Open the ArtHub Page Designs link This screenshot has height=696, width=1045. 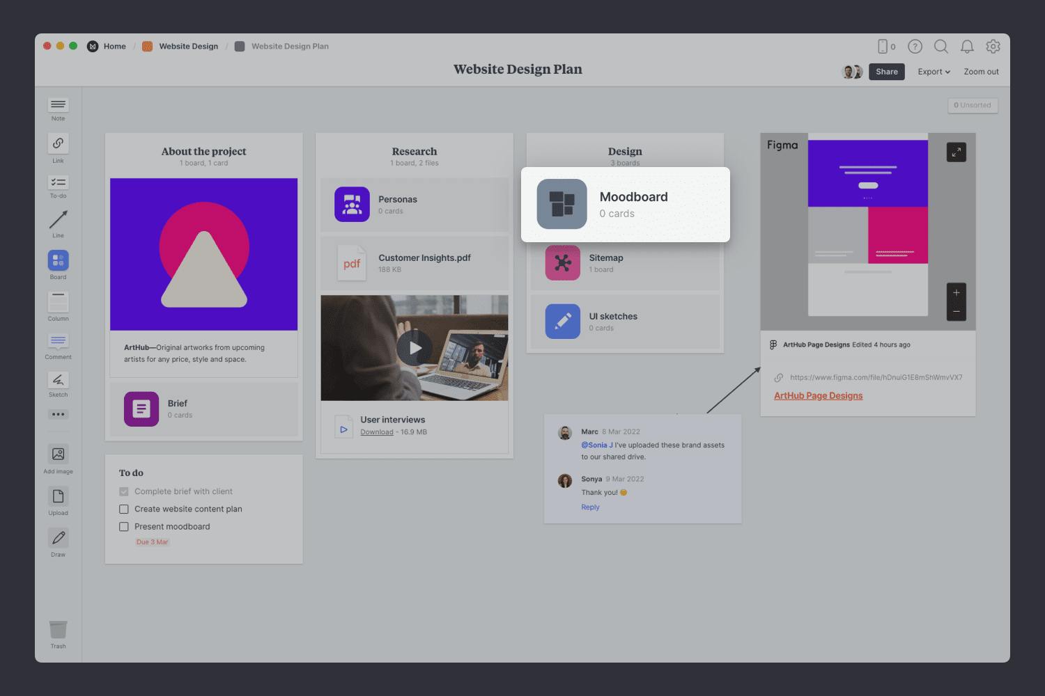tap(818, 395)
